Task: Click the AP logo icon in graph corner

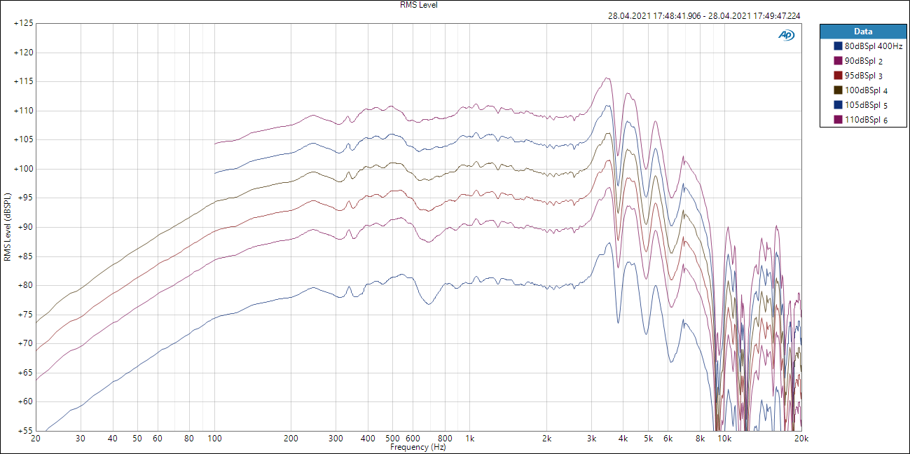Action: (x=786, y=35)
